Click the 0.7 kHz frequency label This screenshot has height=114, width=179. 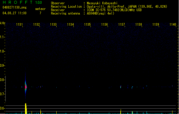[x=2, y=94]
